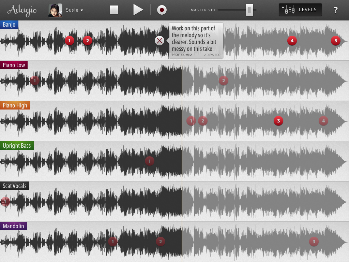
Task: Click Susie's profile photo thumbnail
Action: pyautogui.click(x=55, y=10)
